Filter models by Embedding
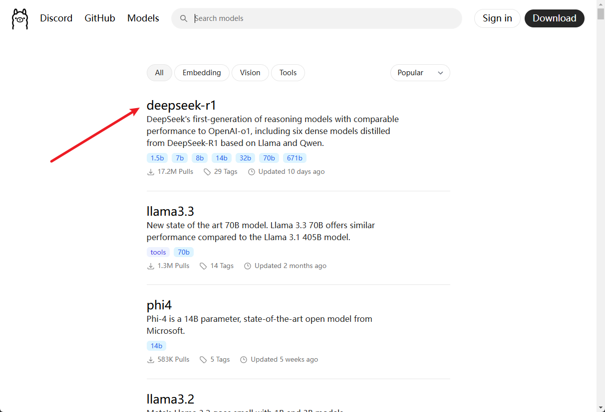605x412 pixels. (202, 73)
